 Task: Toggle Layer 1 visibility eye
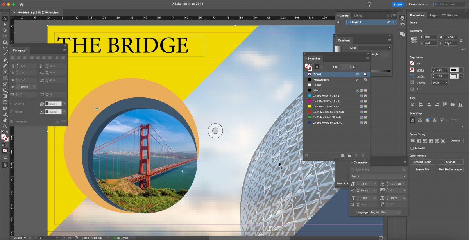pos(338,22)
